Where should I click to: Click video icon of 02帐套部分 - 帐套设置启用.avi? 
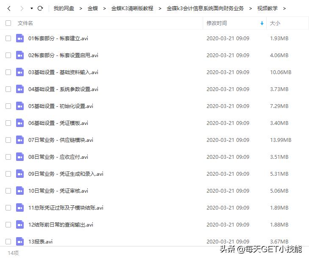20,55
